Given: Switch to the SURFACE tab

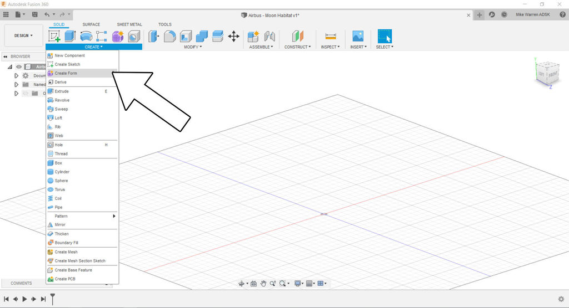Looking at the screenshot, I should [x=91, y=24].
